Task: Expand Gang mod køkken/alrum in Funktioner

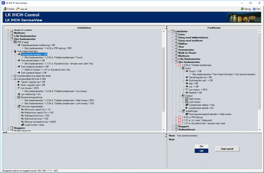Action: coord(172,38)
